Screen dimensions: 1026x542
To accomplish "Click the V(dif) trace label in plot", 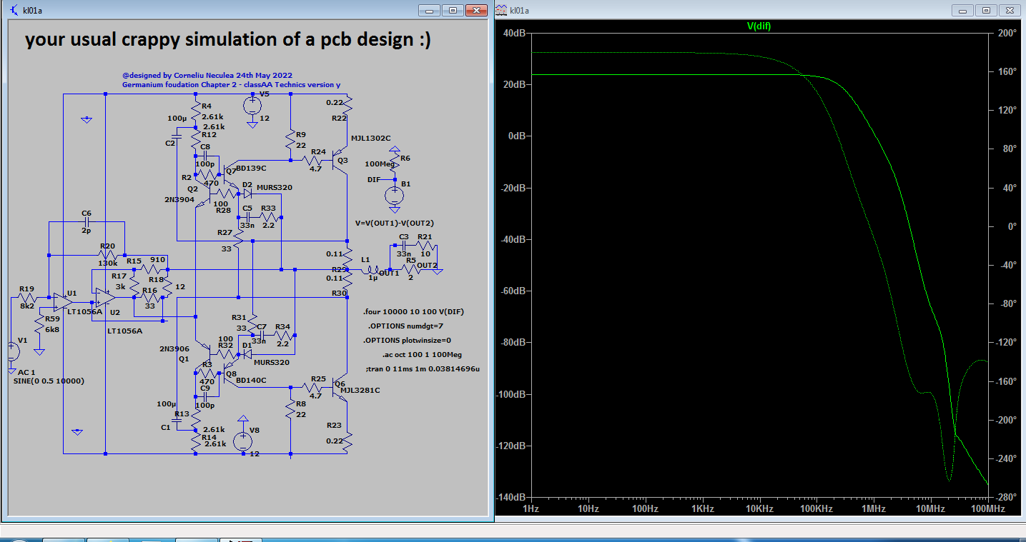I will click(759, 26).
